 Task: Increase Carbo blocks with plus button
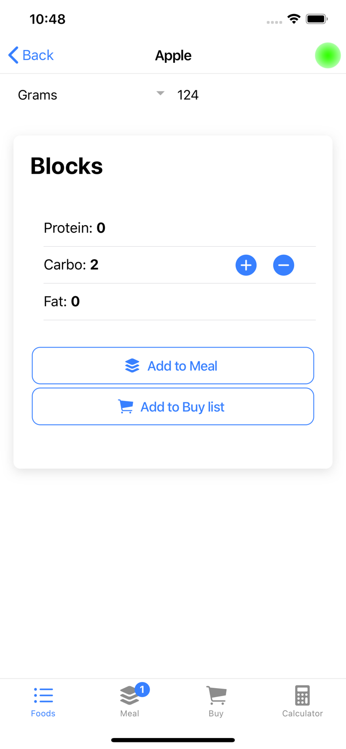(x=246, y=265)
